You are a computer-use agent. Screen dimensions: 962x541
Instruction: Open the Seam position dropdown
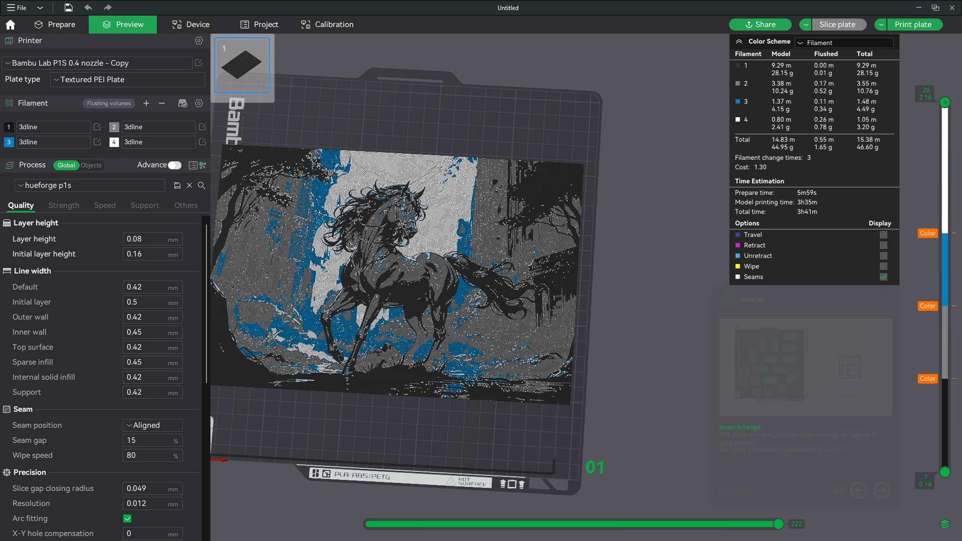(x=153, y=425)
